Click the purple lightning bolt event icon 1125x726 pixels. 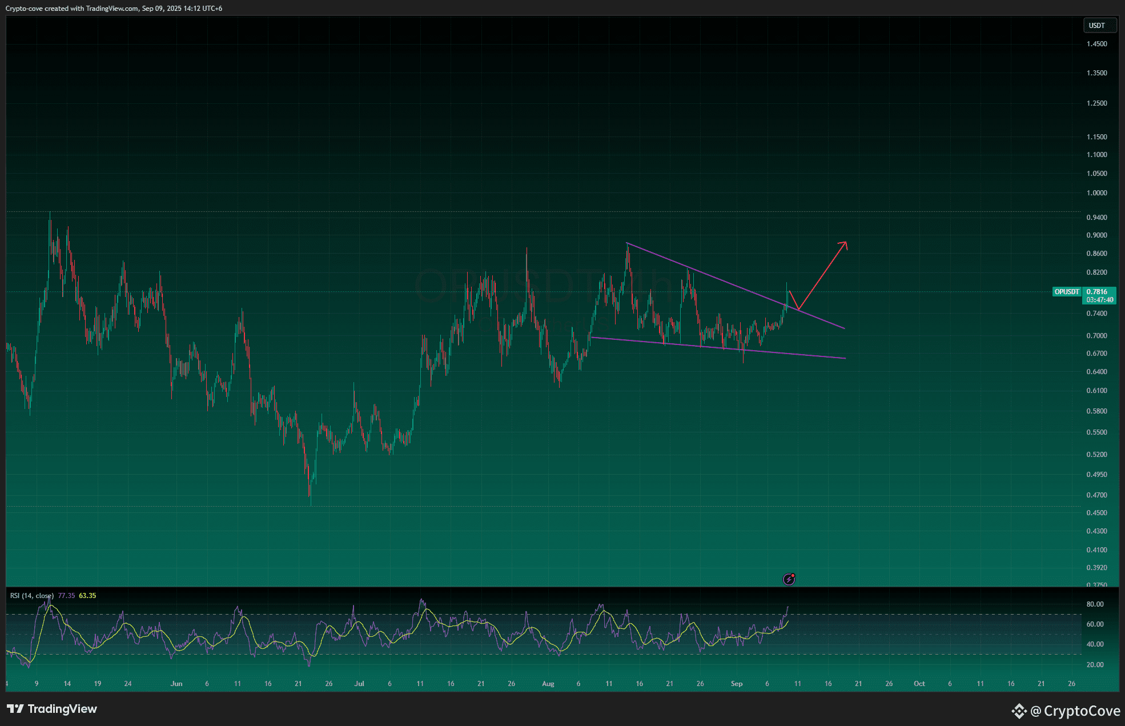789,579
